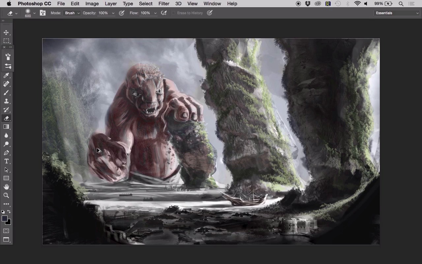Click the Opacity label in options bar
Viewport: 422px width, 264px height.
89,13
